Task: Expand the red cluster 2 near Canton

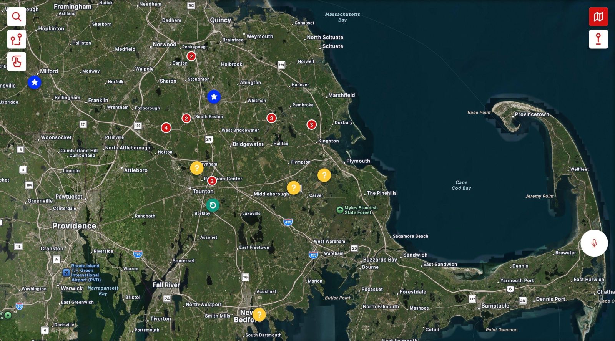Action: coord(191,56)
